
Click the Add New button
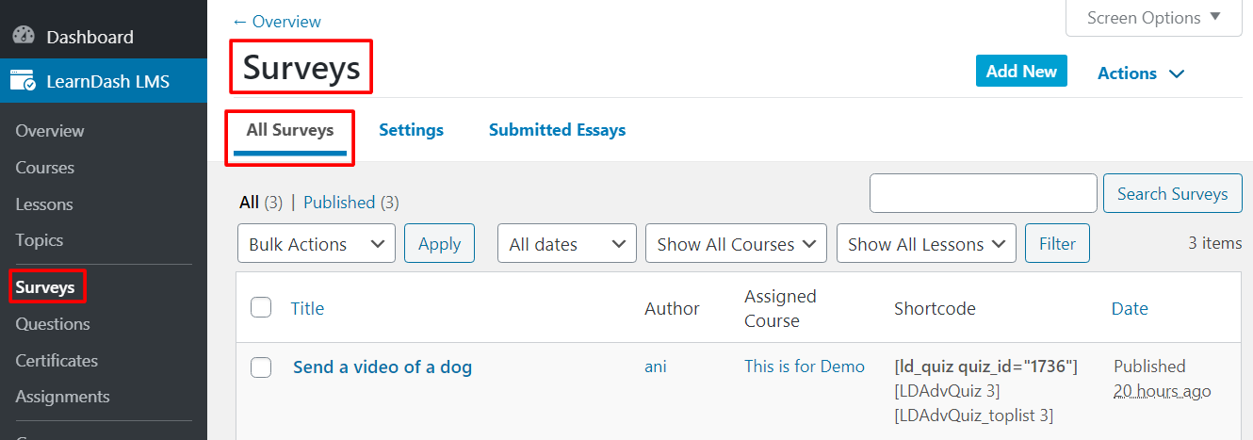(1021, 71)
